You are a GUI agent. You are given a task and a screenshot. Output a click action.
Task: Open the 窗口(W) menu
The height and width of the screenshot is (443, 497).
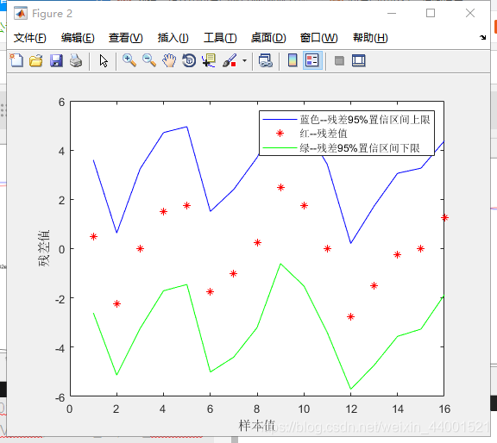(x=319, y=38)
